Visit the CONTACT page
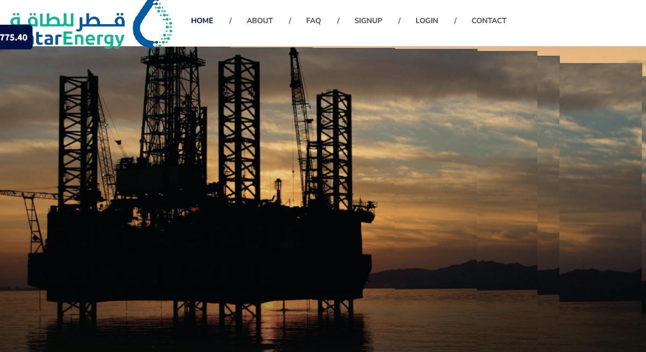This screenshot has height=352, width=646. tap(489, 21)
